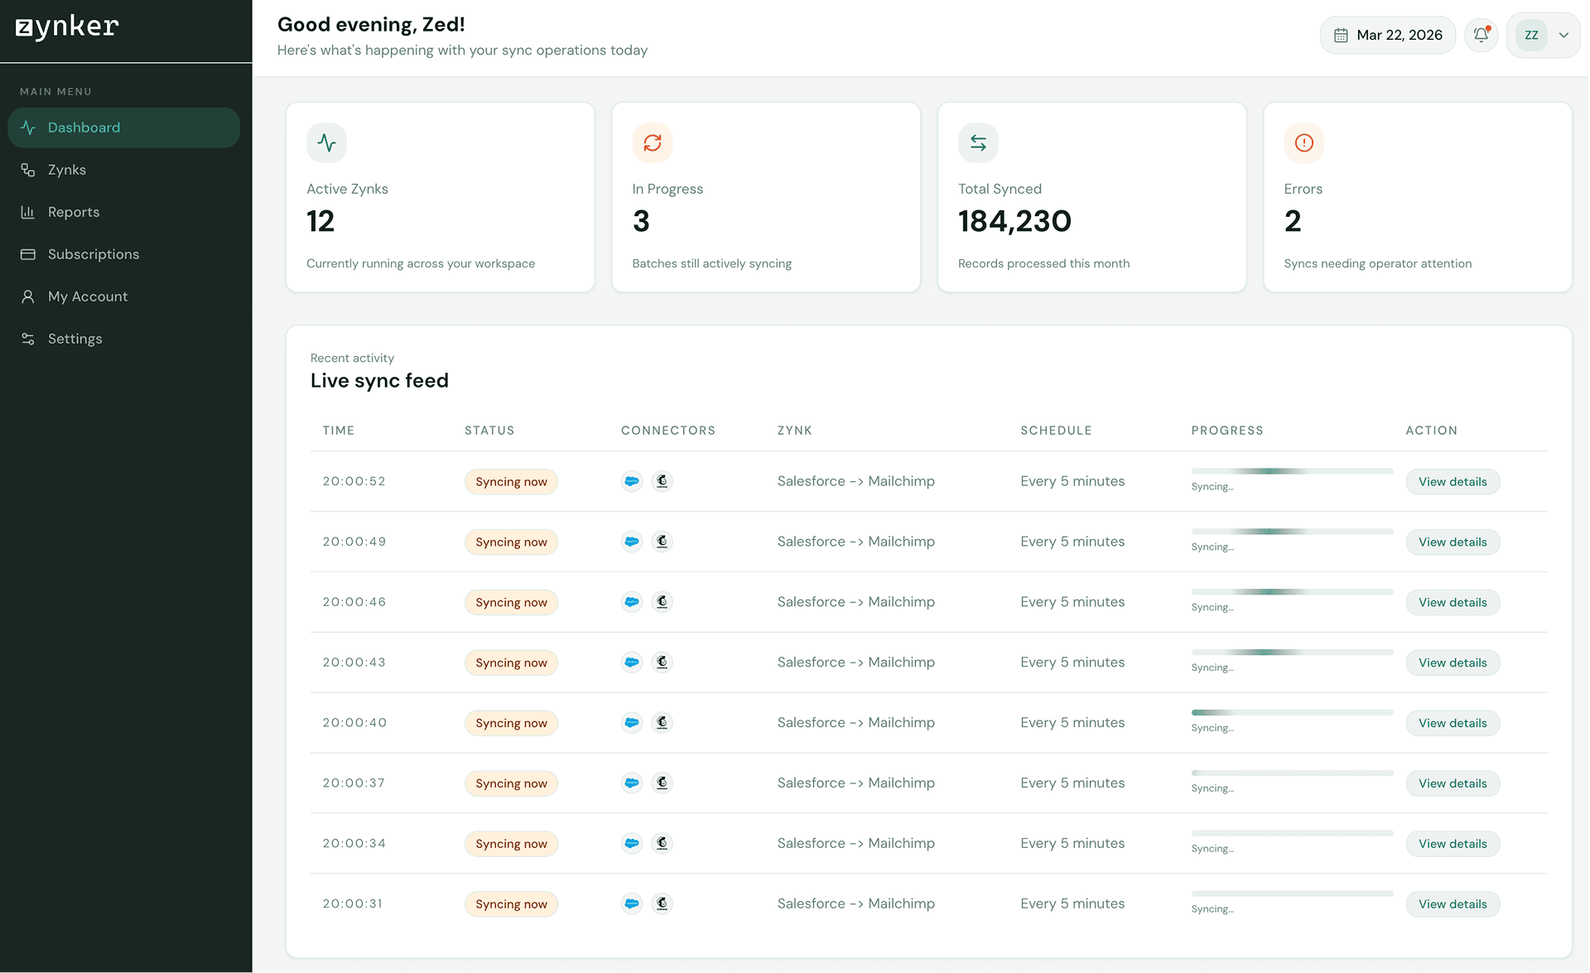This screenshot has width=1590, height=973.
Task: Select the Salesforce connector icon in first row
Action: pos(632,481)
